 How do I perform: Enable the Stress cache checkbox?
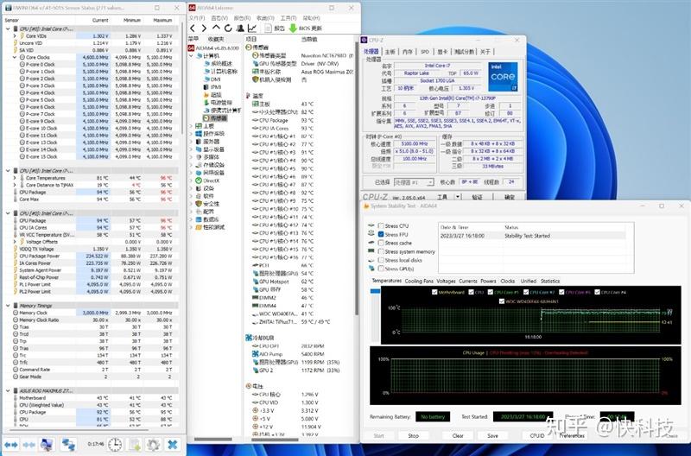click(x=381, y=243)
